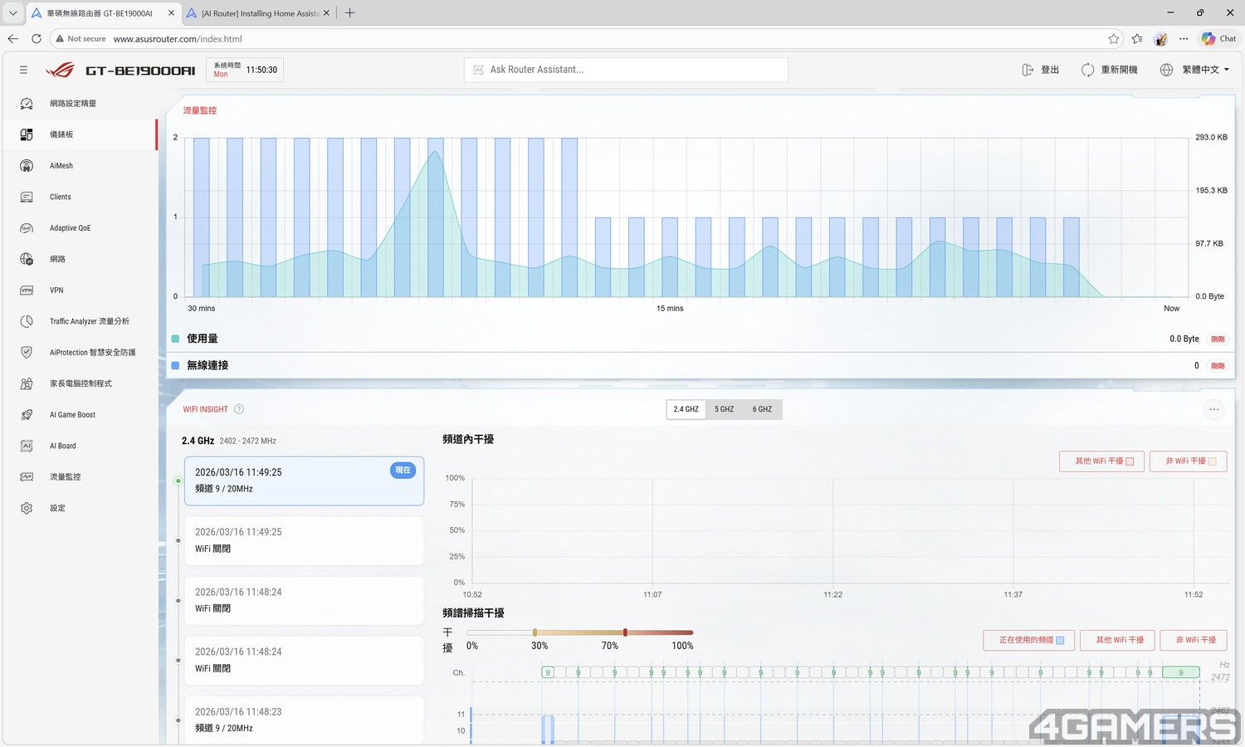Open the browser tab list dropdown arrow

tap(12, 13)
